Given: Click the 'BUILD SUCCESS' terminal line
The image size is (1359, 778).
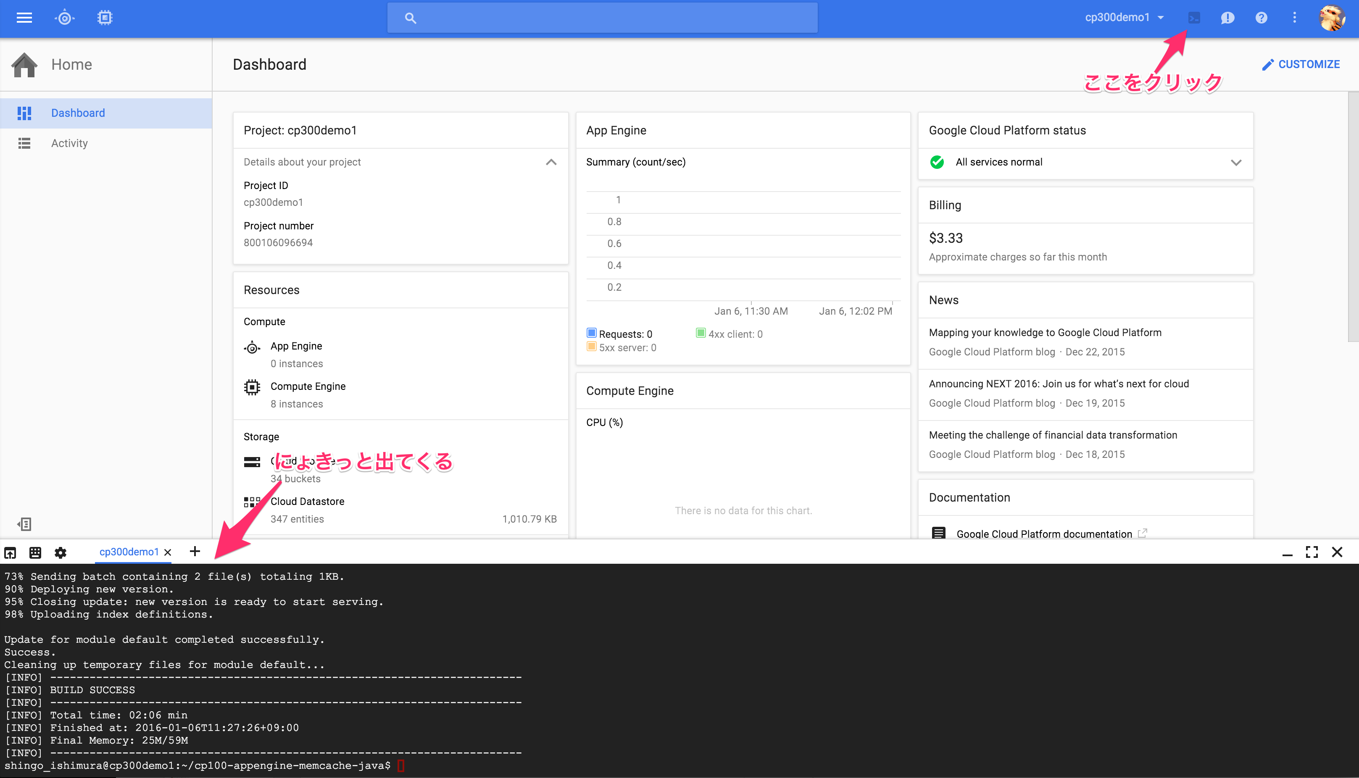Looking at the screenshot, I should tap(70, 690).
